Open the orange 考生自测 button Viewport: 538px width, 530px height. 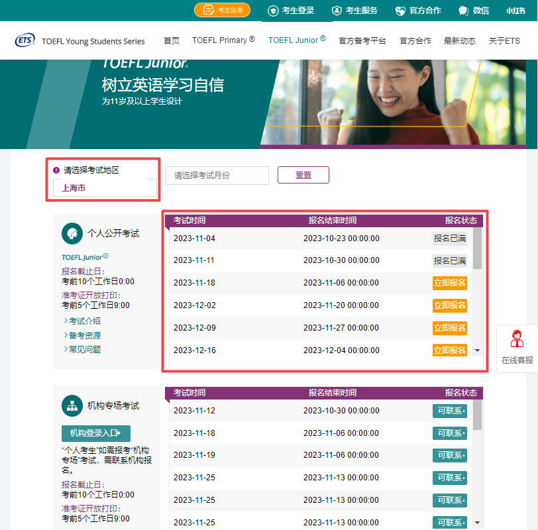pyautogui.click(x=222, y=10)
